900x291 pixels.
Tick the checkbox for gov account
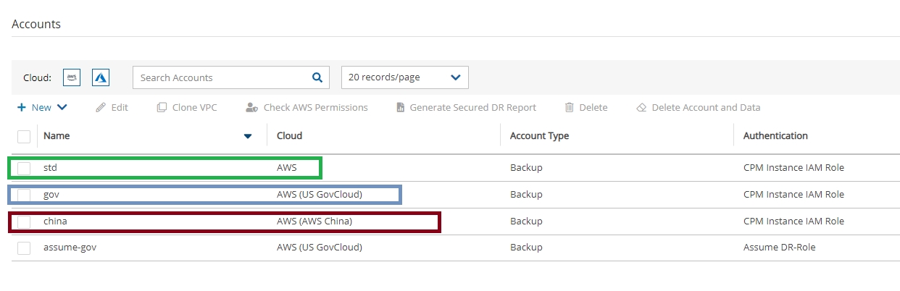[x=24, y=195]
